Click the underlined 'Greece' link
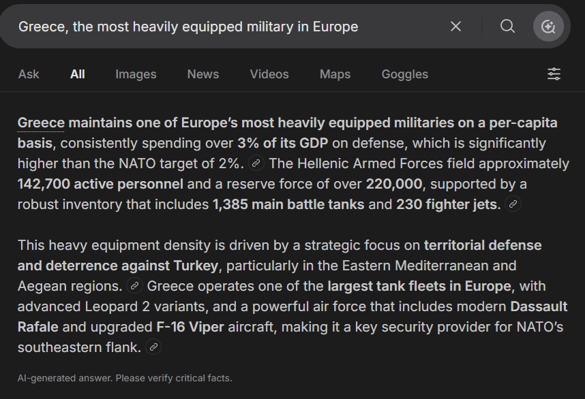The width and height of the screenshot is (585, 399). click(x=41, y=123)
